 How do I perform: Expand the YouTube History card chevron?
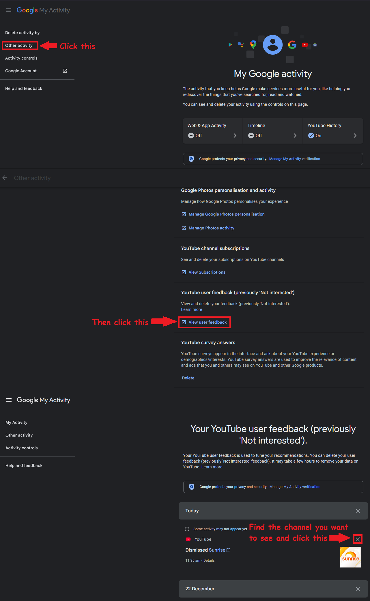click(355, 136)
